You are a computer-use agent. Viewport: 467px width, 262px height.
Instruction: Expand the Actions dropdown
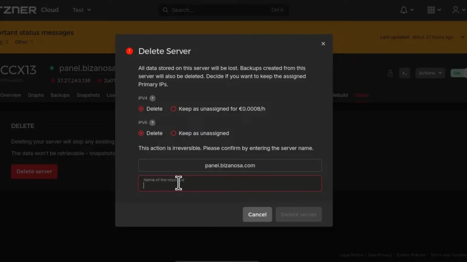pos(429,73)
